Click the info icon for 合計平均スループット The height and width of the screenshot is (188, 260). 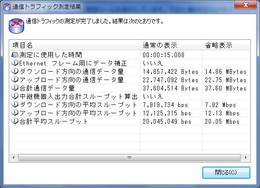click(x=15, y=121)
